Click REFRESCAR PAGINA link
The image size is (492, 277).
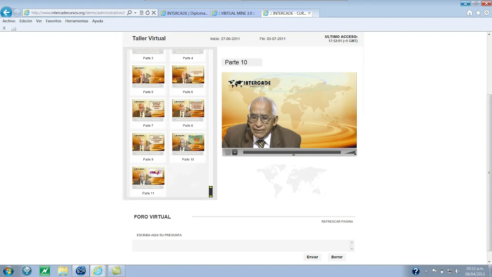point(337,222)
